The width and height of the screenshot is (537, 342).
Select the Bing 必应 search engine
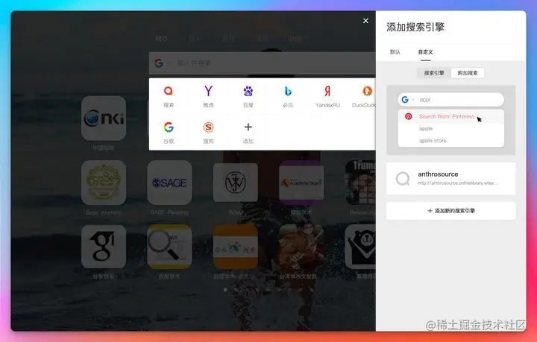[x=288, y=91]
